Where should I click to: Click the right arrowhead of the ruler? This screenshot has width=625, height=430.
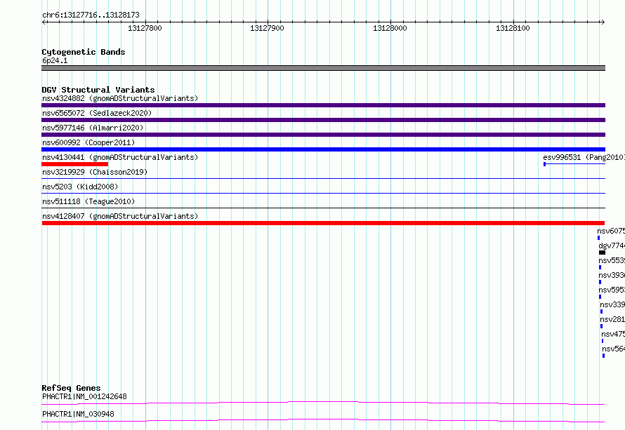(603, 22)
